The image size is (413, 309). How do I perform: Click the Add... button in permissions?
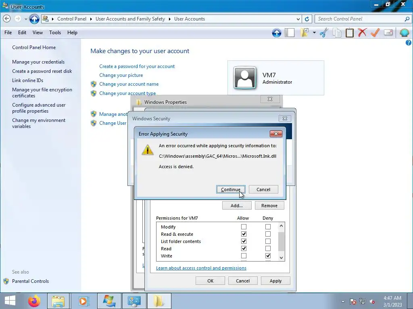(x=237, y=206)
